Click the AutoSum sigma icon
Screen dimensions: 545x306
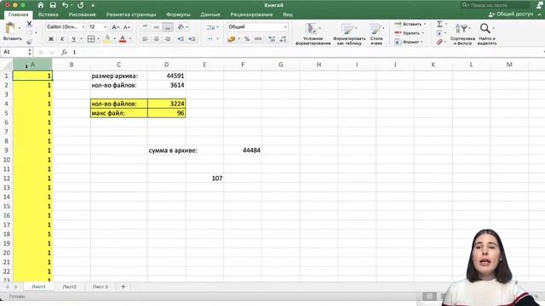439,24
